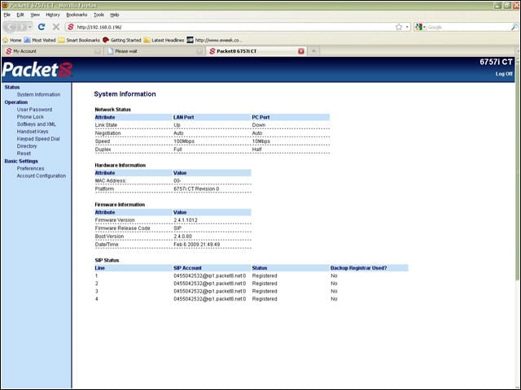Click the Packet8 logo
521x390 pixels.
point(37,70)
